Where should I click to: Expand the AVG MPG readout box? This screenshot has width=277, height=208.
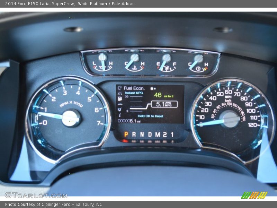[165, 104]
